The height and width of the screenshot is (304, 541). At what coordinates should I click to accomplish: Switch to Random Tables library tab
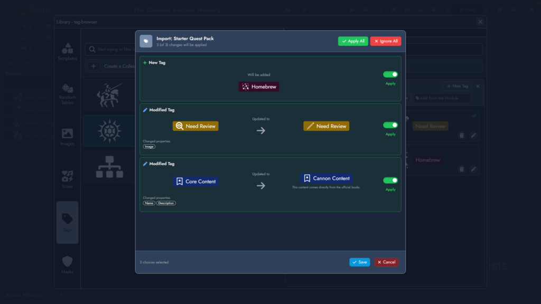(67, 93)
